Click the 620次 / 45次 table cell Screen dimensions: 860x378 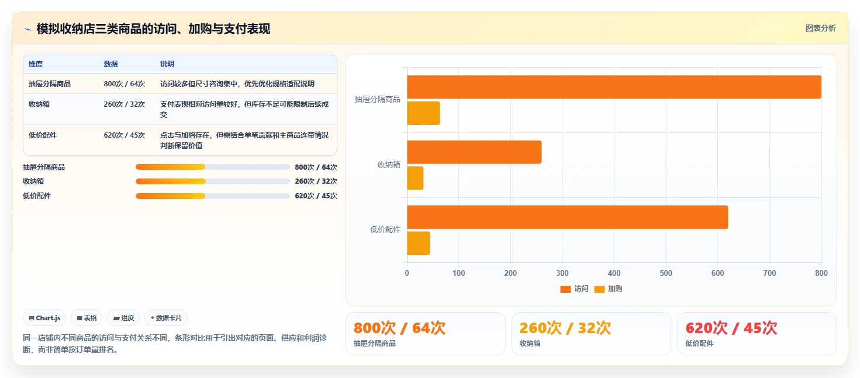(125, 135)
